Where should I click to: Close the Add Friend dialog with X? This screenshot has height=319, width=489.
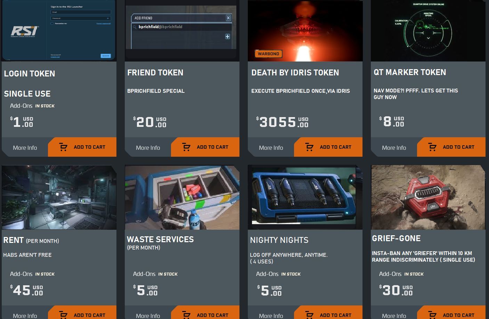point(228,18)
